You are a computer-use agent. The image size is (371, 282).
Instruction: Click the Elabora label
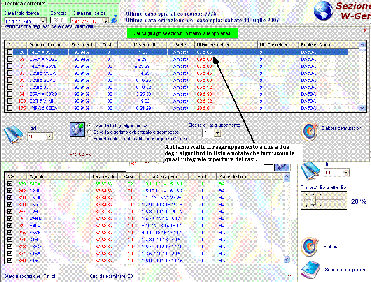tap(331, 246)
